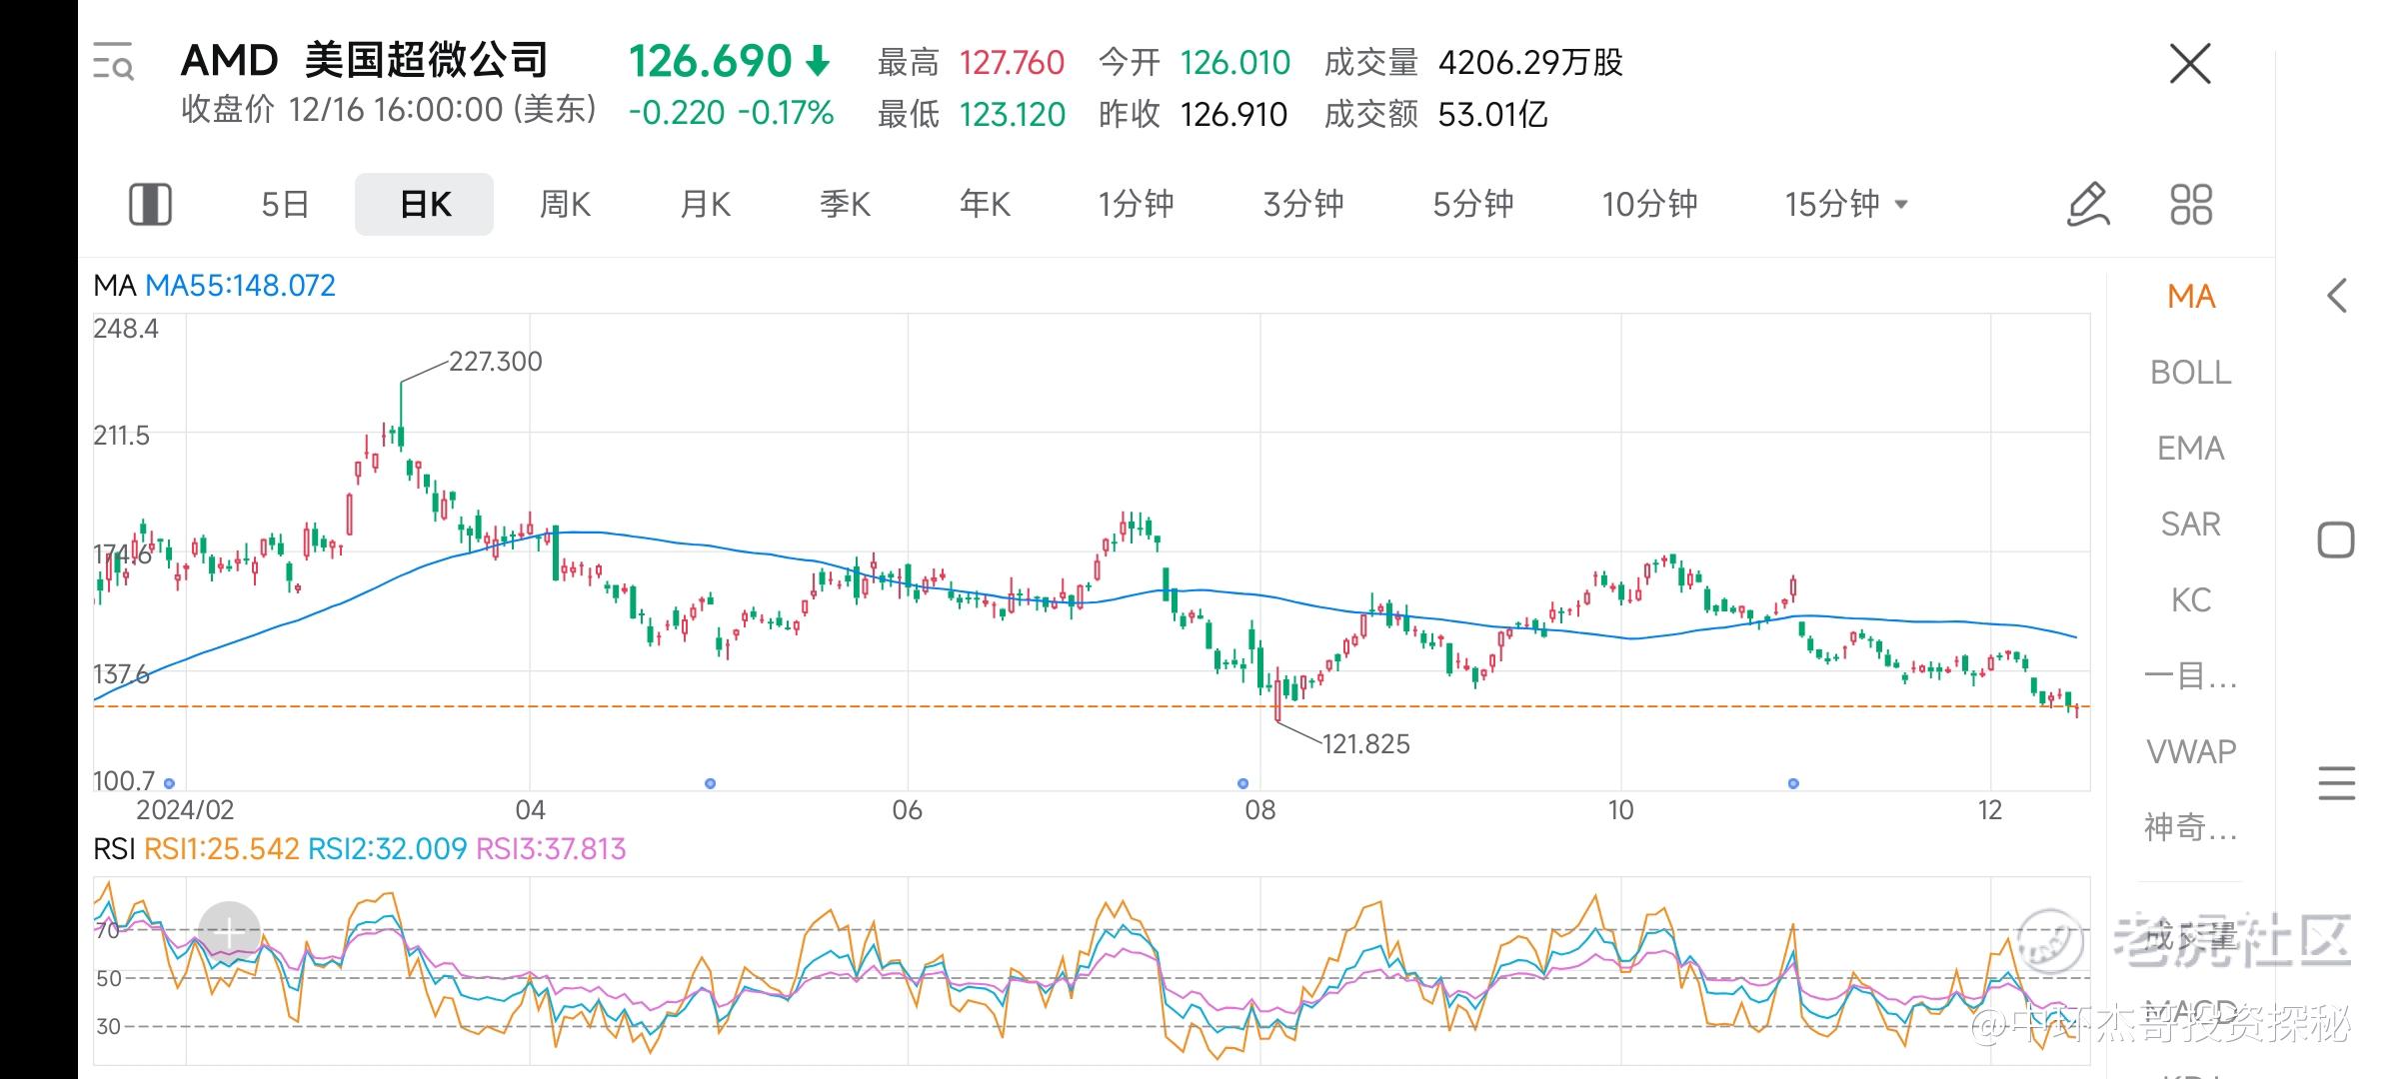Select the SAR indicator

[2190, 525]
